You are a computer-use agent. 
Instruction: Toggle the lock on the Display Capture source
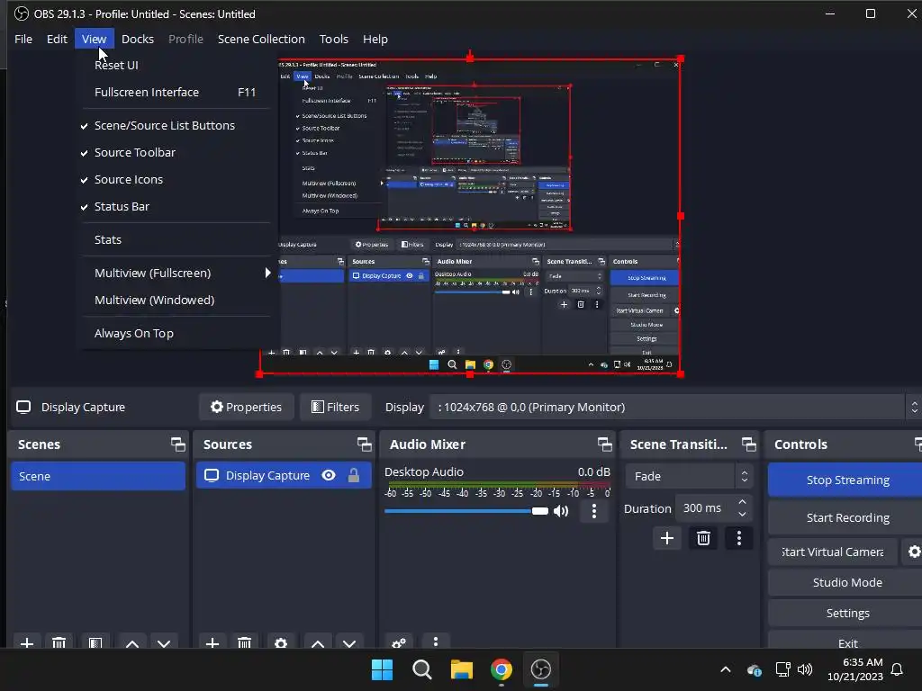(353, 475)
